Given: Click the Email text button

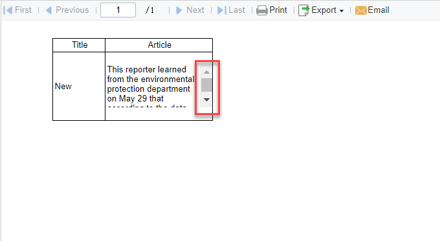Looking at the screenshot, I should tap(379, 10).
